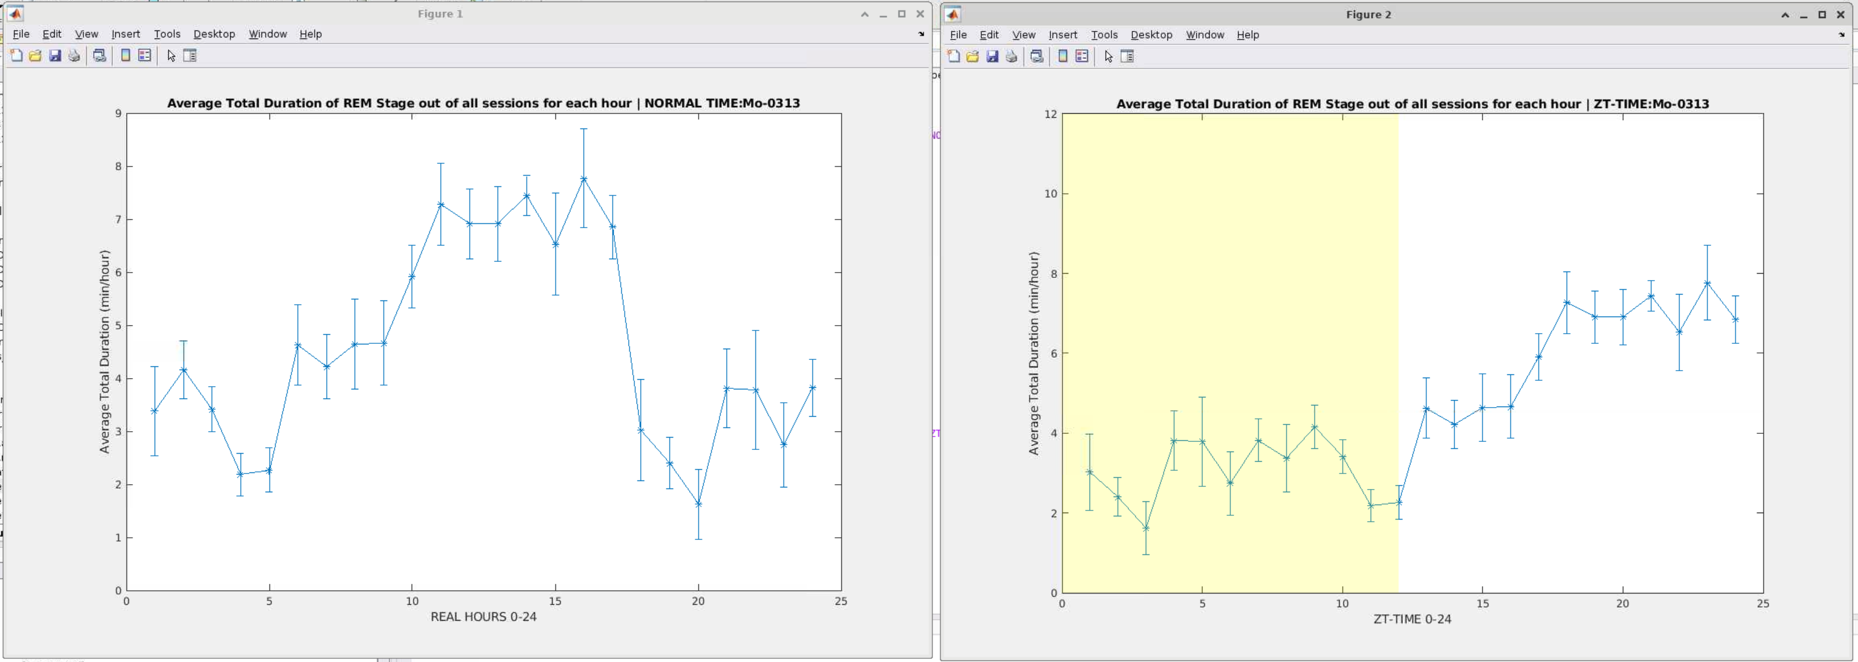Image resolution: width=1858 pixels, height=662 pixels.
Task: Select the edit plot arrow in Figure 2
Action: [x=1108, y=56]
